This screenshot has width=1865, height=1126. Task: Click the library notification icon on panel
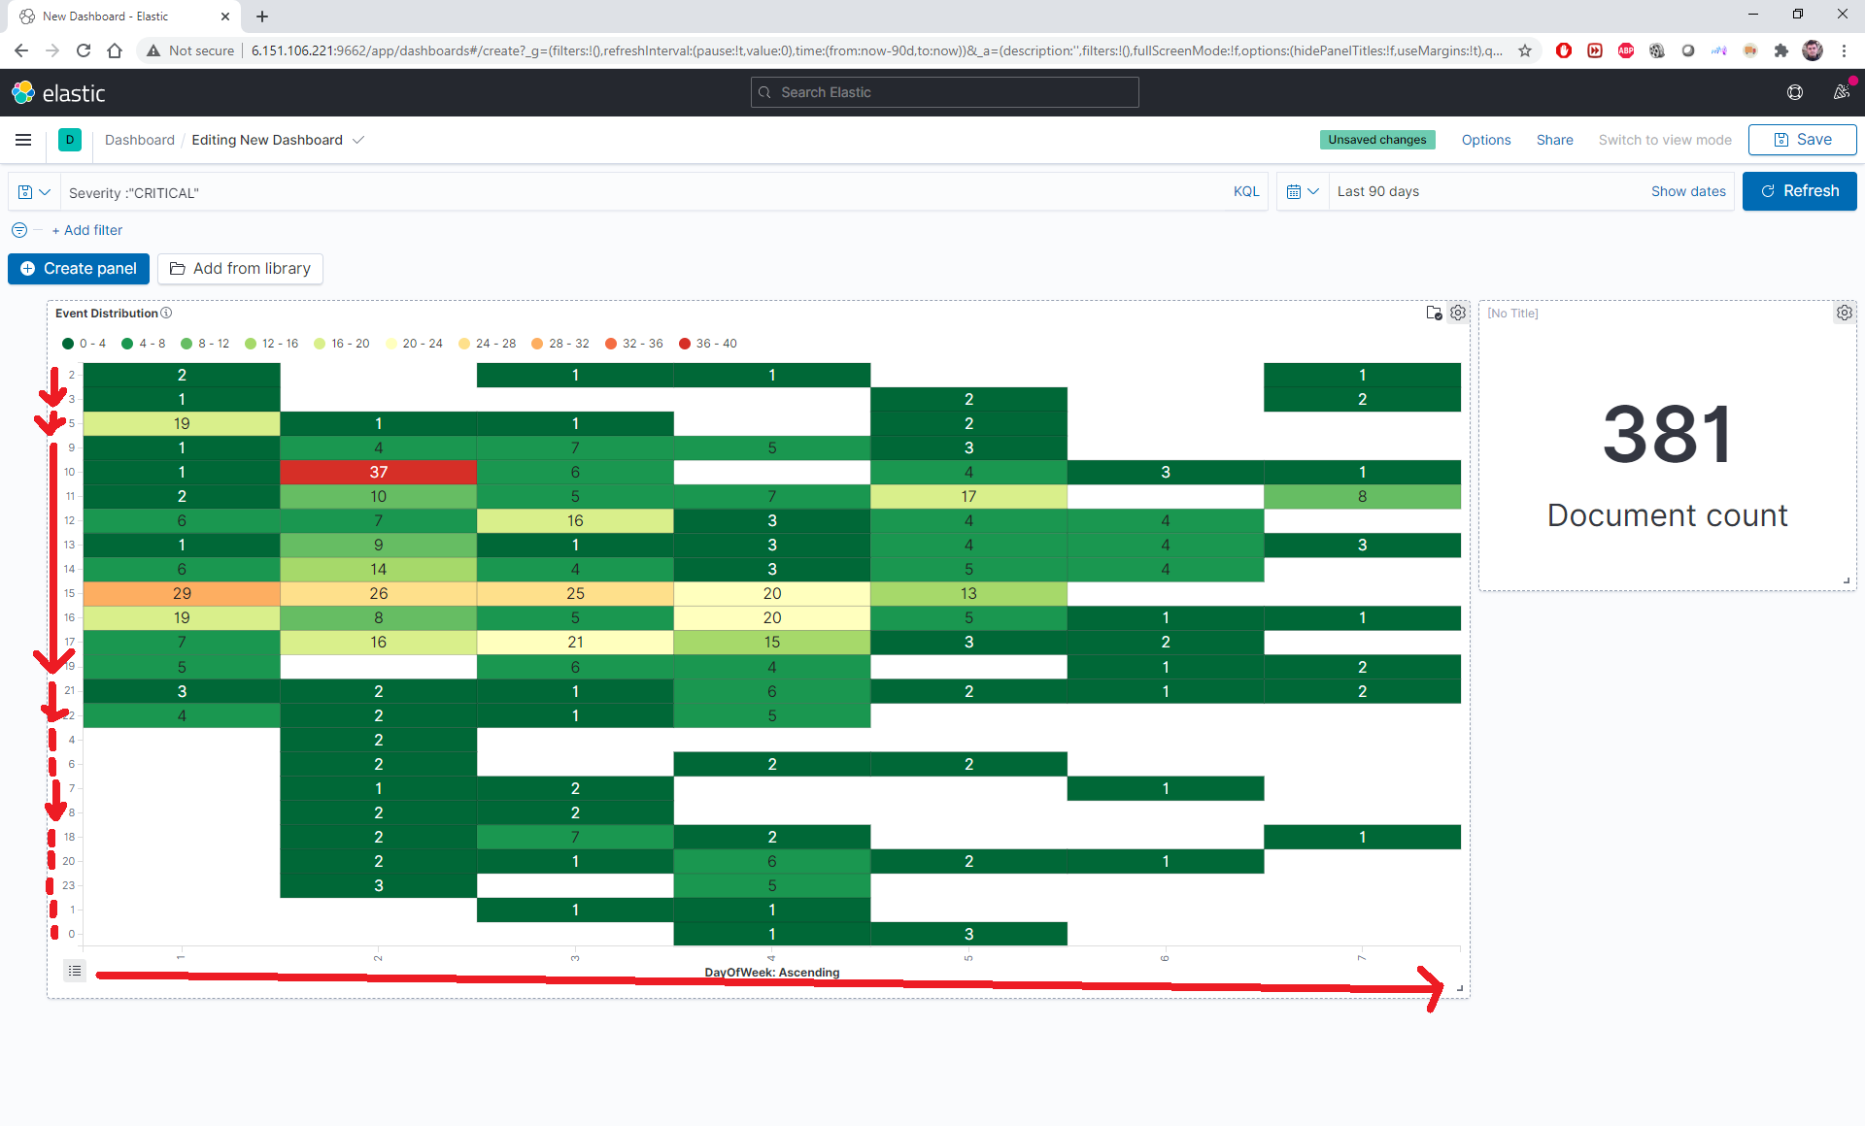(x=1434, y=313)
